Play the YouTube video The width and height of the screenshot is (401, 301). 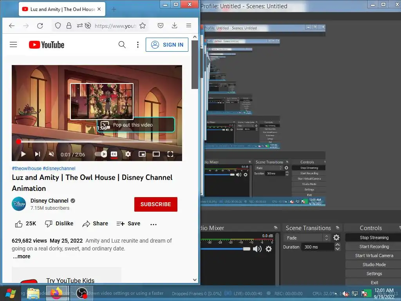click(23, 154)
